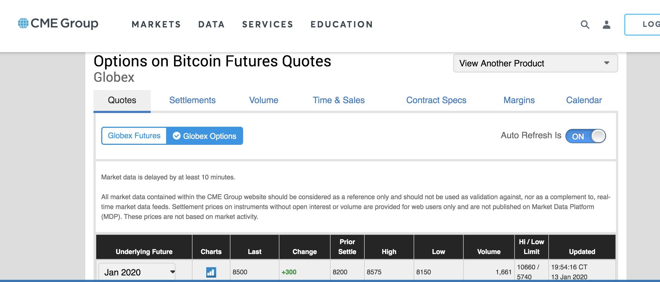660x282 pixels.
Task: Expand the Jan 2020 underlying future dropdown
Action: pos(137,272)
